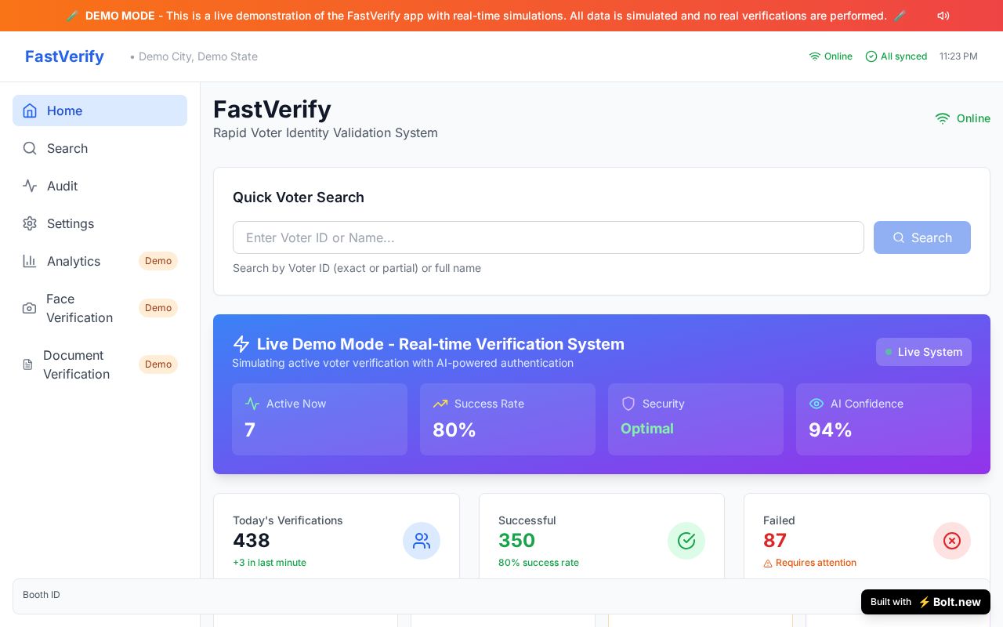
Task: Toggle the sound icon in demo banner
Action: click(x=943, y=16)
